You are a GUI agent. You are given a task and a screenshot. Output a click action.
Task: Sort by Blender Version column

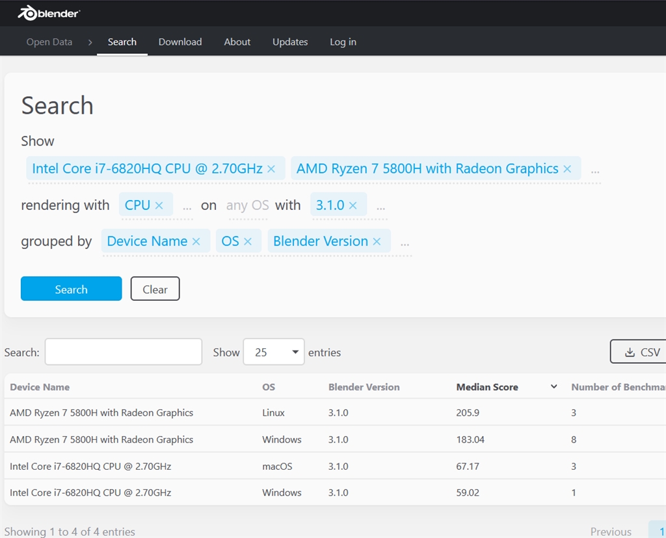[364, 387]
